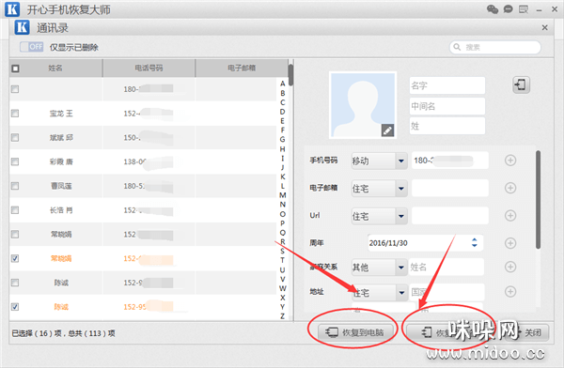Check the box for 斌斌 邱
This screenshot has height=368, width=564.
(x=15, y=138)
